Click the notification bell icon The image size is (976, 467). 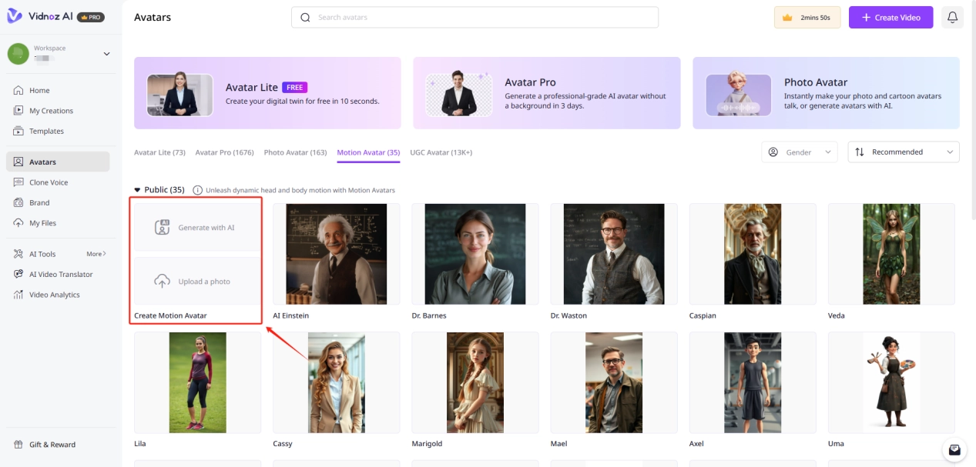pyautogui.click(x=952, y=17)
